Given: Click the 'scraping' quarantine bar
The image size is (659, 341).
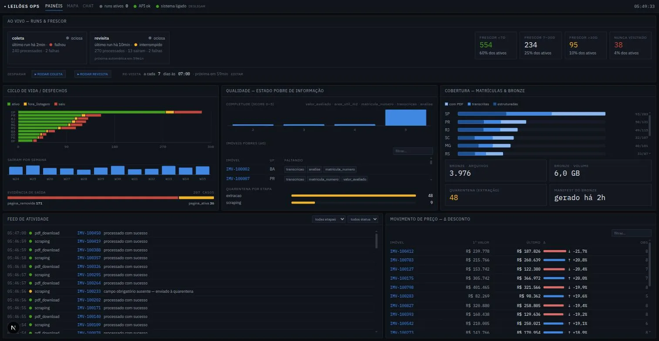Looking at the screenshot, I should pyautogui.click(x=303, y=203).
